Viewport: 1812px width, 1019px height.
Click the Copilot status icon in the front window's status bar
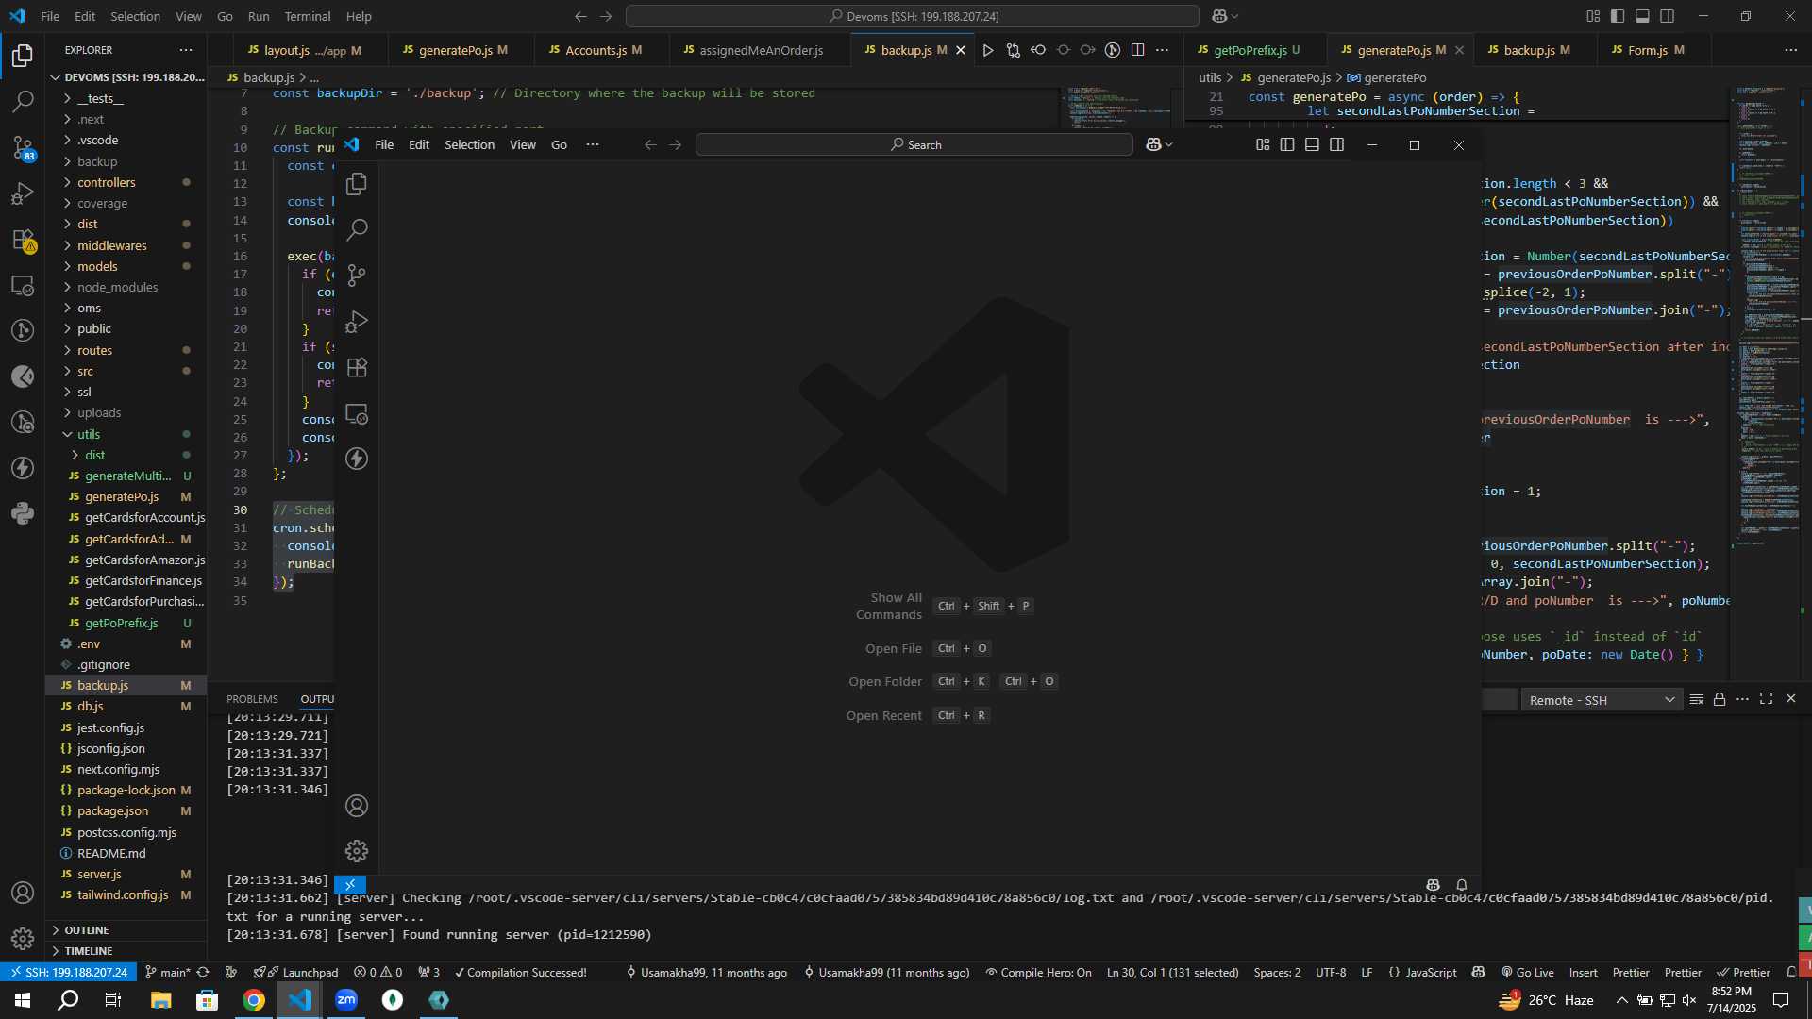pyautogui.click(x=1434, y=885)
